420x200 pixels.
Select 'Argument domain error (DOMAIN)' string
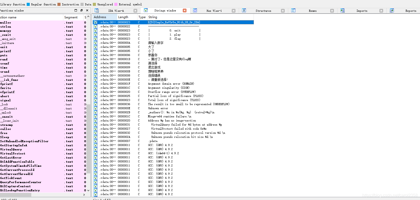173,84
